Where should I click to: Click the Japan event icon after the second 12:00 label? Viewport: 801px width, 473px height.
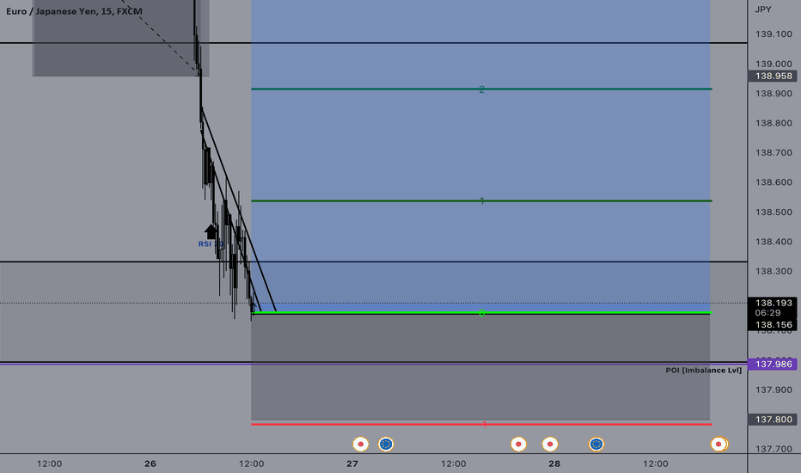tap(518, 444)
